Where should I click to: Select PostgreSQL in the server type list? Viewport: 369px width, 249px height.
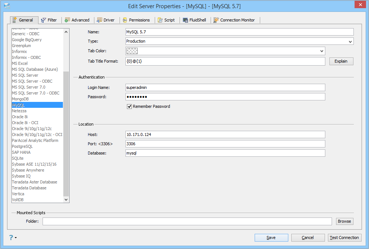(x=22, y=146)
